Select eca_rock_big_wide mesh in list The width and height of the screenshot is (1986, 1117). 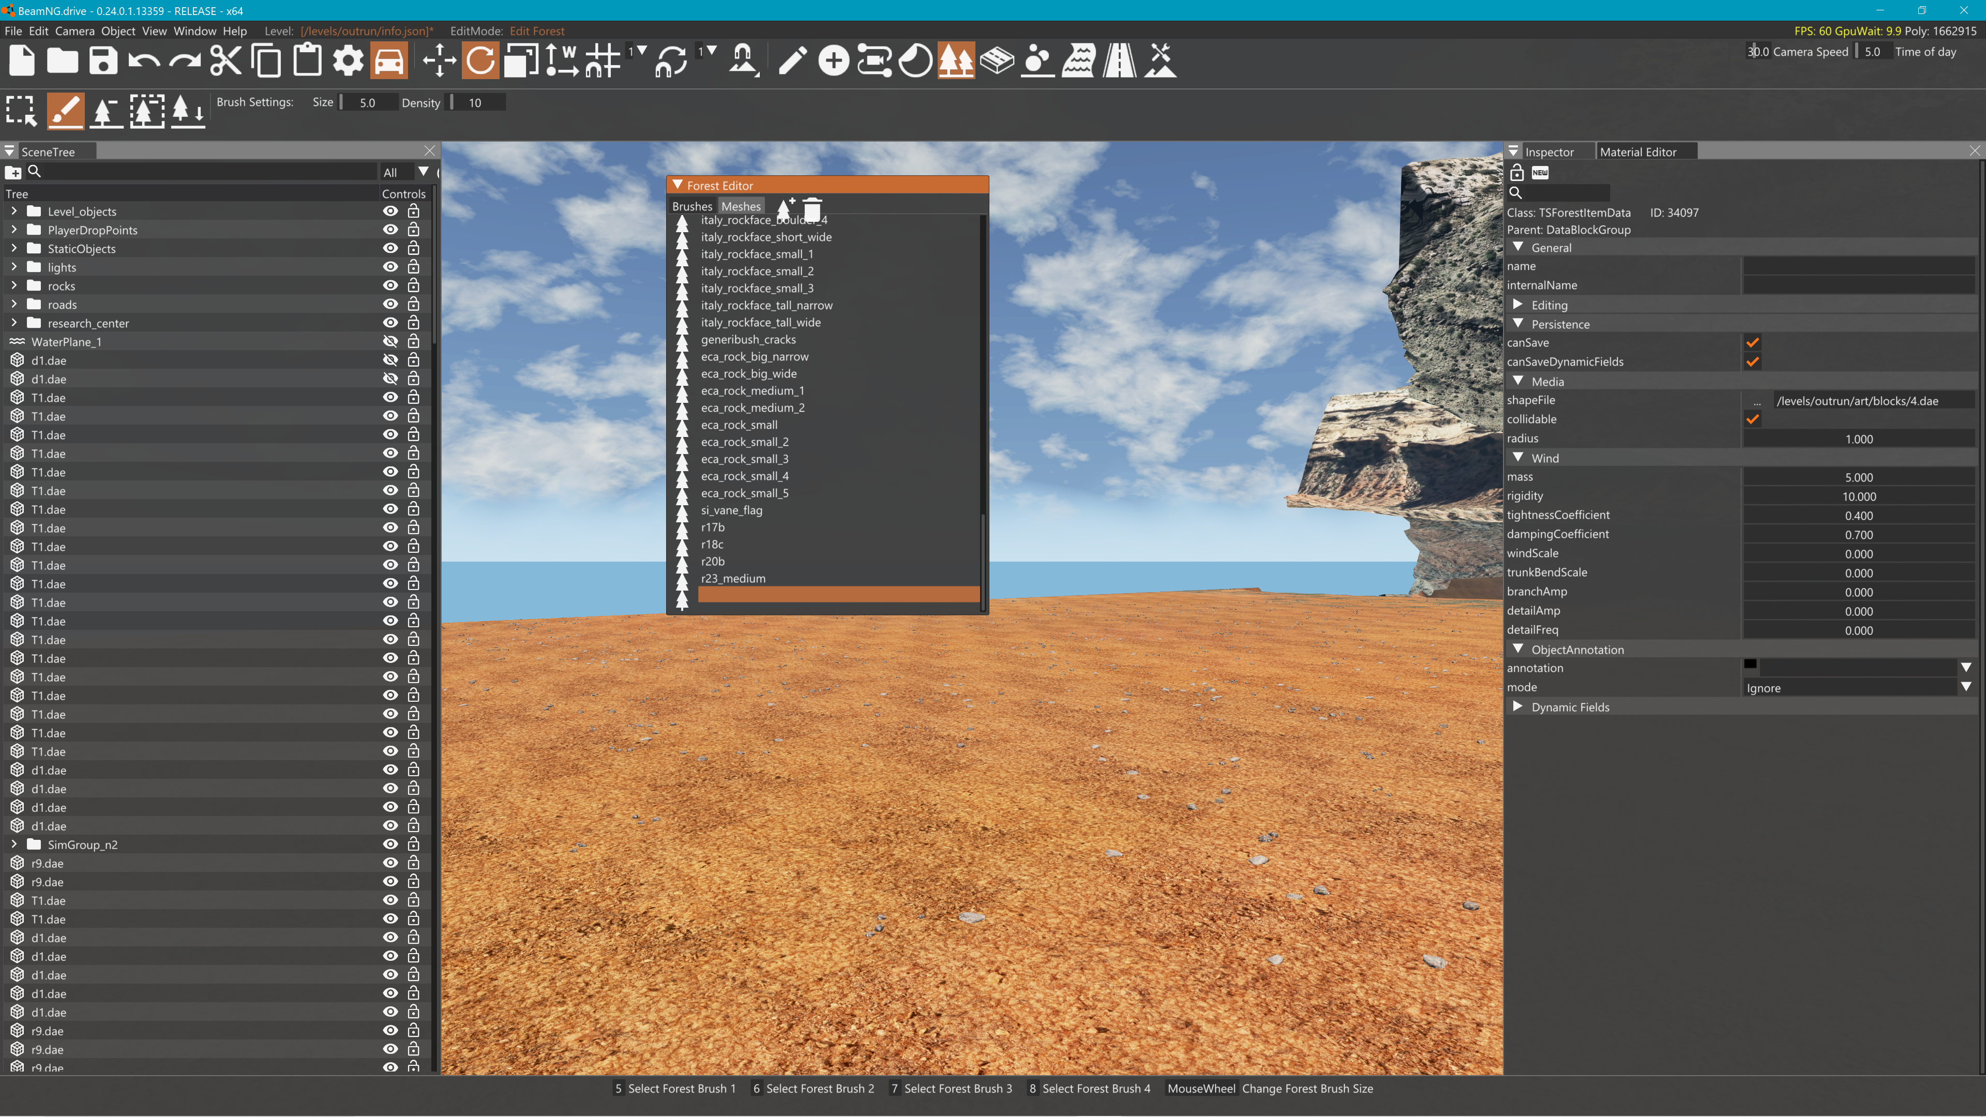[x=748, y=374]
